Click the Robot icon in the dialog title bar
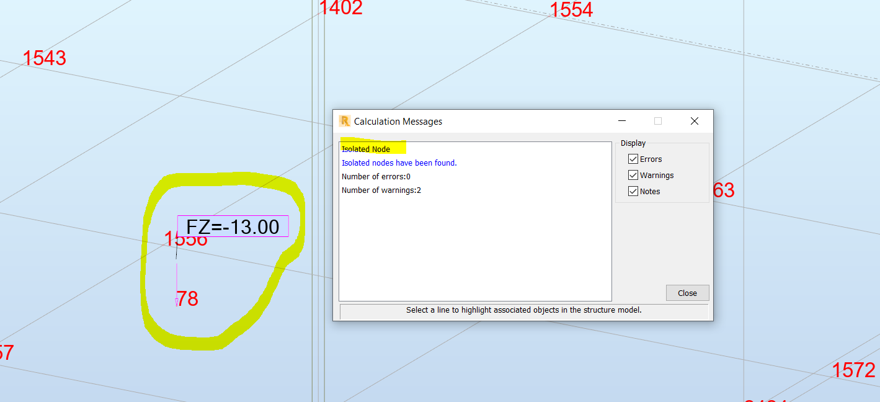The width and height of the screenshot is (880, 402). click(x=344, y=121)
